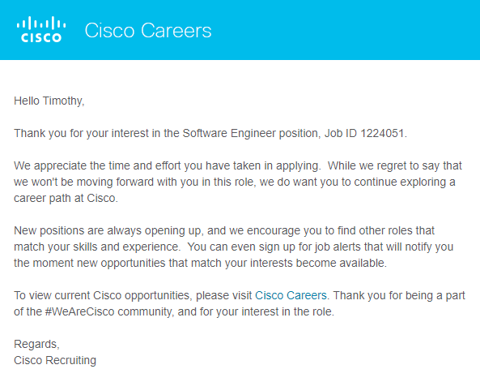Click 'Thank you for being a part' text
The width and height of the screenshot is (480, 382).
click(399, 295)
